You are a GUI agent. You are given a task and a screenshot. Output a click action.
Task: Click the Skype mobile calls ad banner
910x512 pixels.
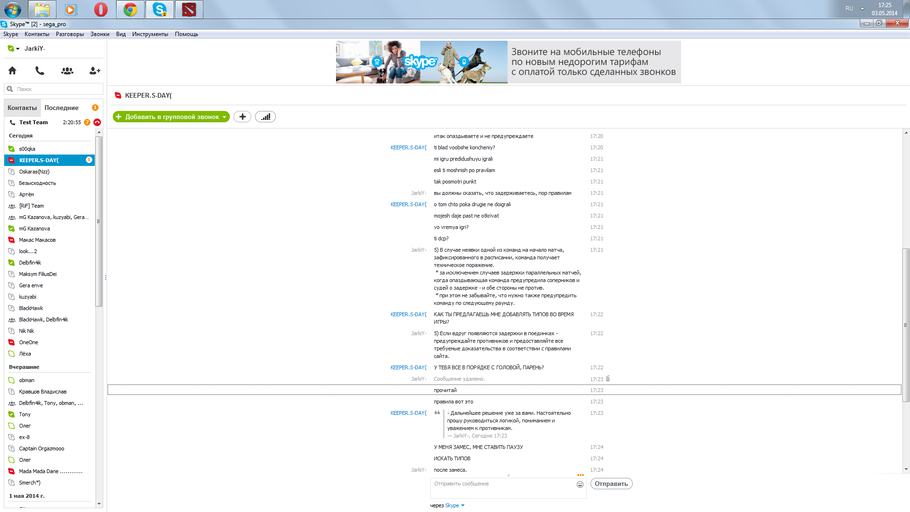tap(508, 62)
